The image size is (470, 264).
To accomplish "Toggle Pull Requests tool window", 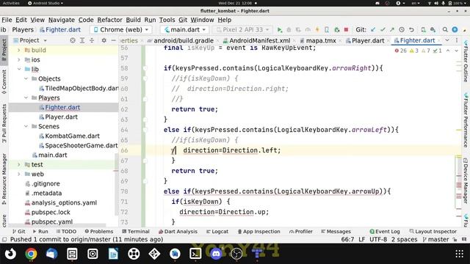I will tap(4, 123).
